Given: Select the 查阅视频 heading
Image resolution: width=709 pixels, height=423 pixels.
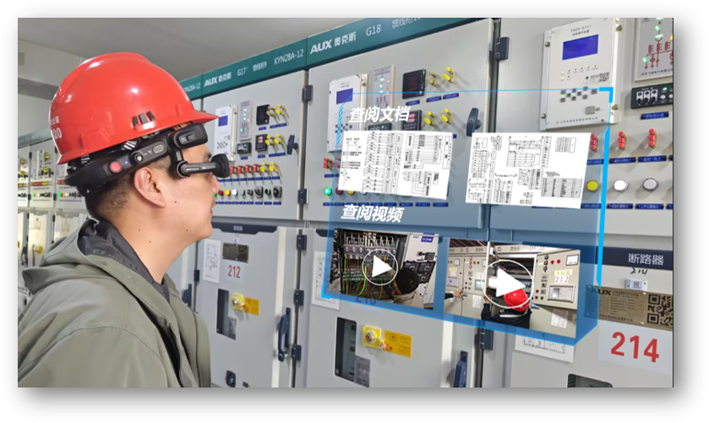Looking at the screenshot, I should 371,214.
